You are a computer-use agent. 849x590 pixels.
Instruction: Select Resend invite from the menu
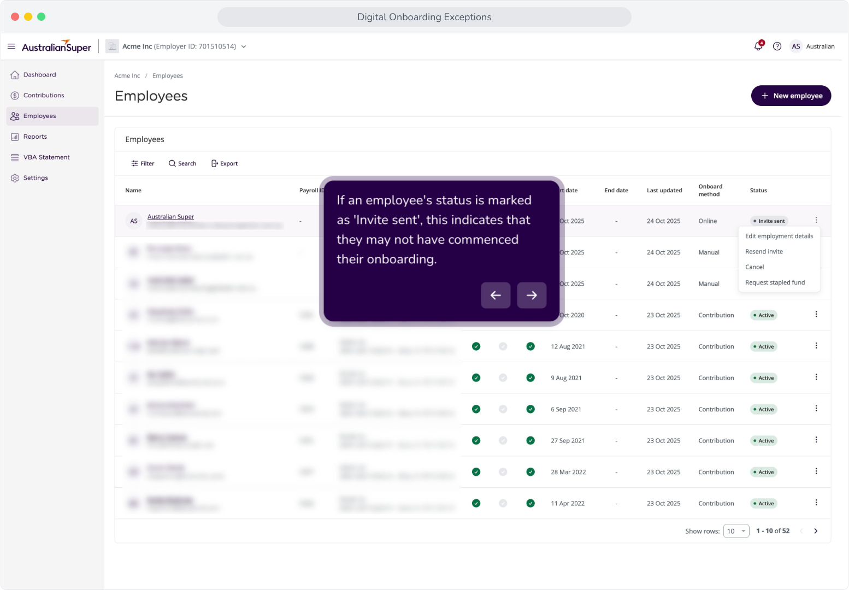coord(764,251)
